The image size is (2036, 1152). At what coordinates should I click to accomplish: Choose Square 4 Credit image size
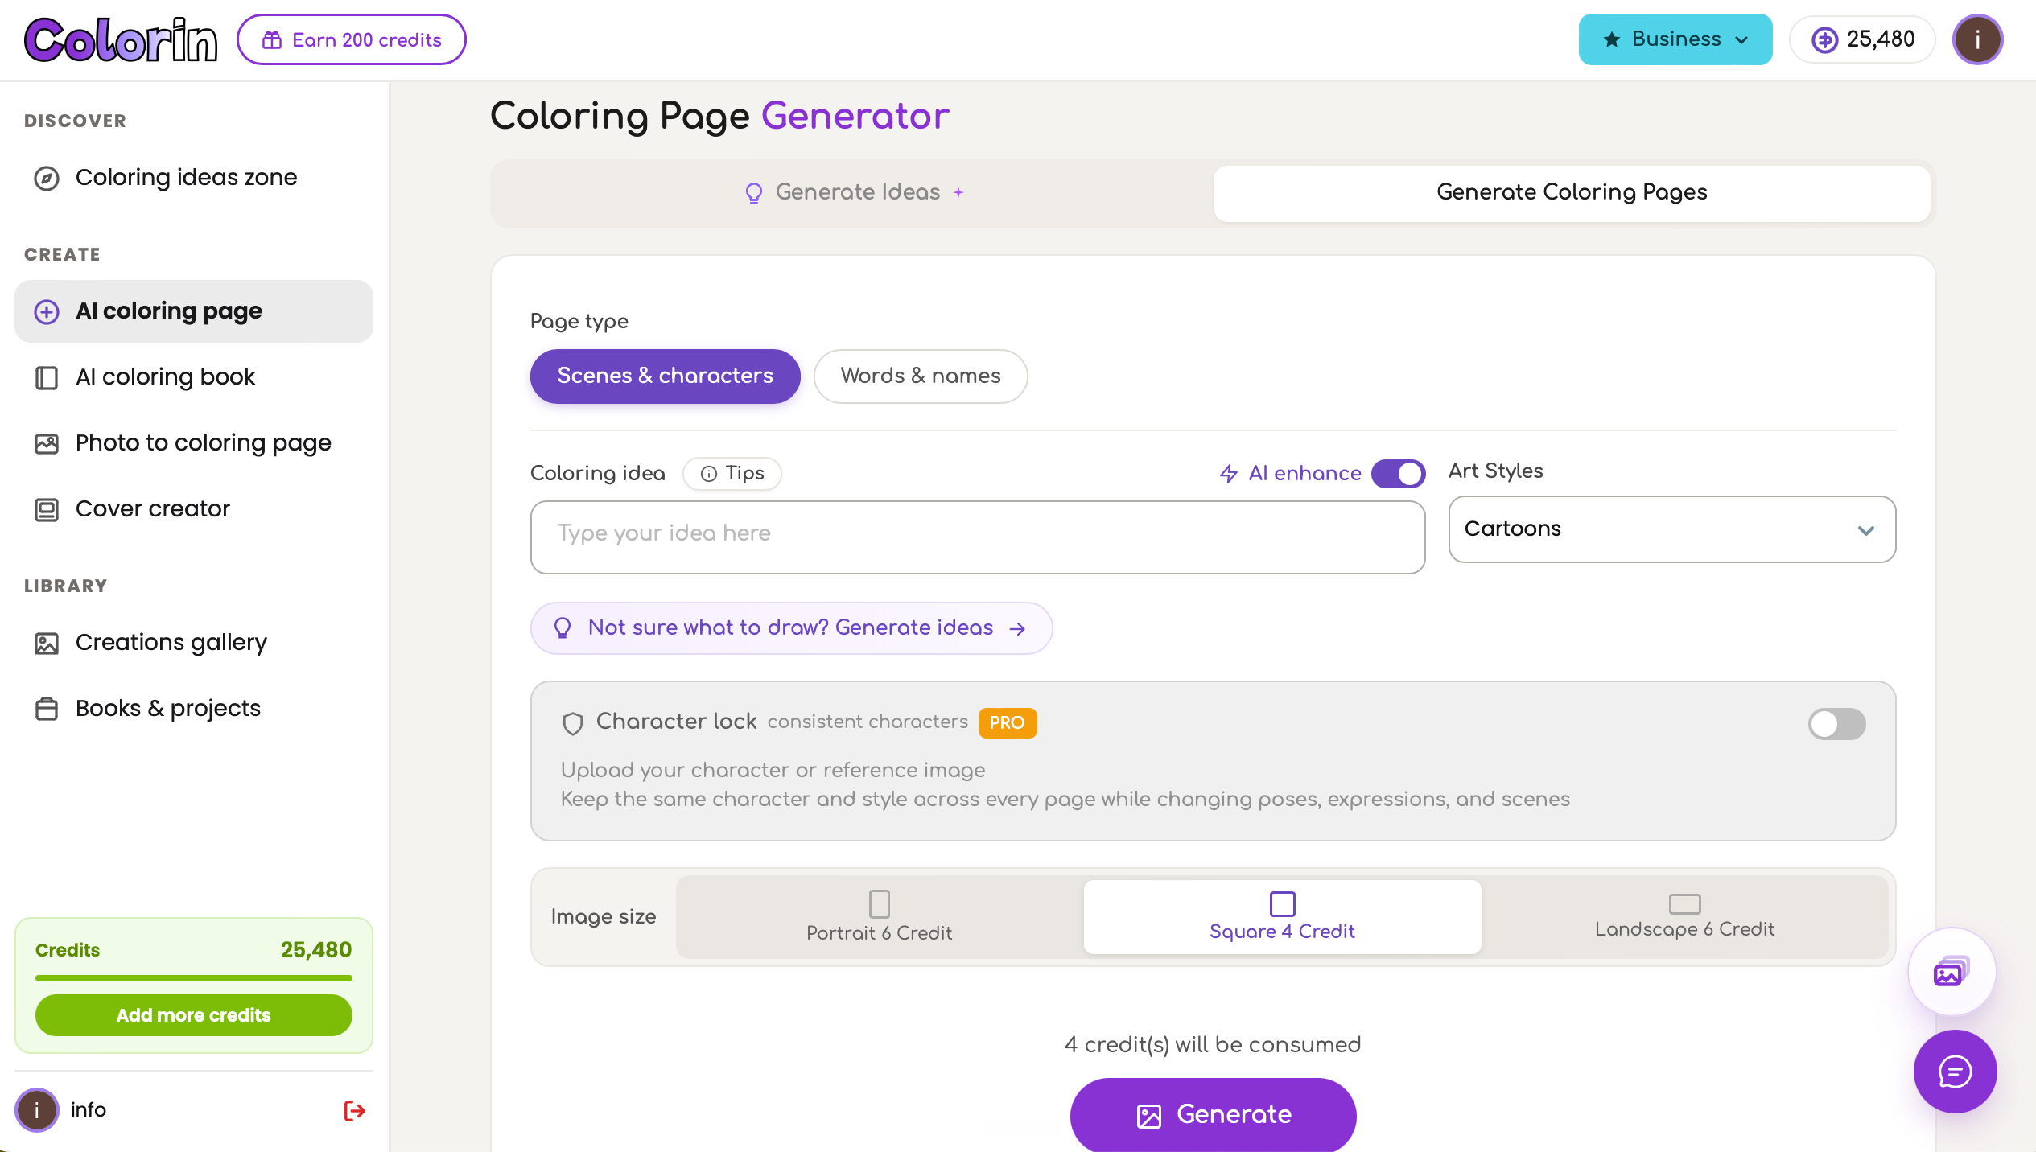click(x=1282, y=916)
